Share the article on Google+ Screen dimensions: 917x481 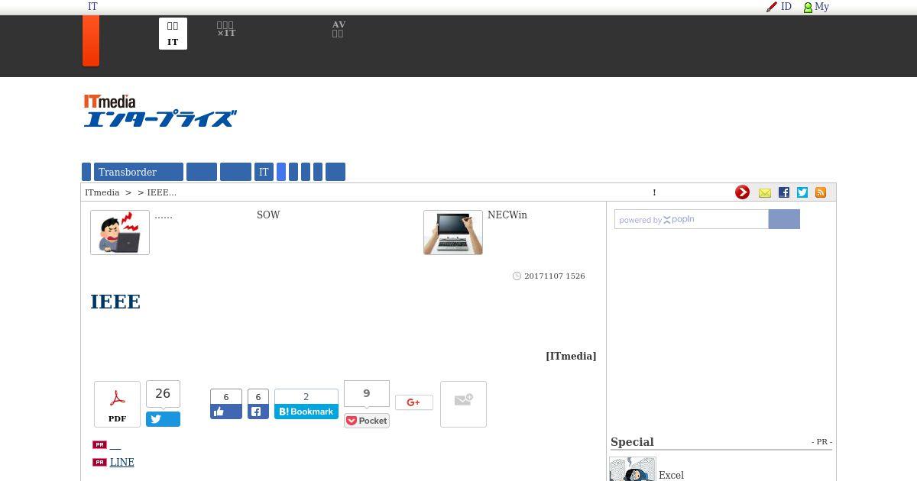(x=414, y=402)
